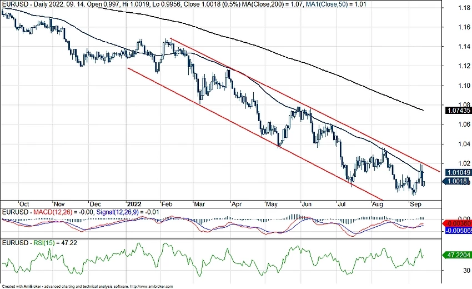Select the 2022 marker on time axis
472x289 pixels.
click(134, 203)
